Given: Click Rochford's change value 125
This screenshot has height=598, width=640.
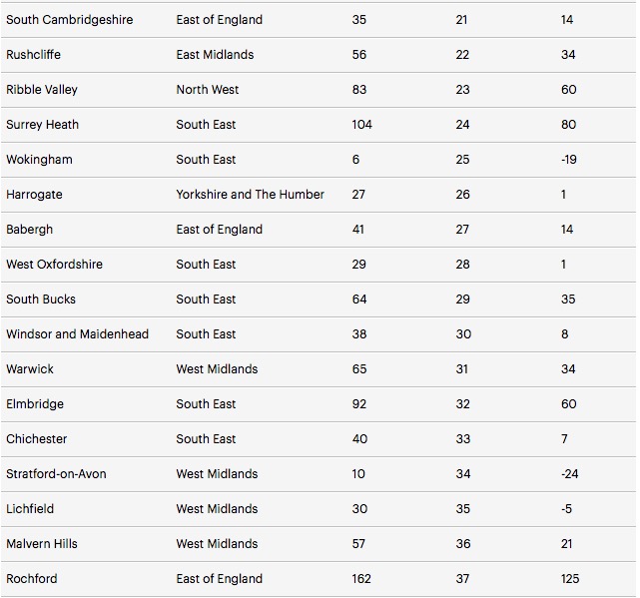Looking at the screenshot, I should click(x=570, y=579).
